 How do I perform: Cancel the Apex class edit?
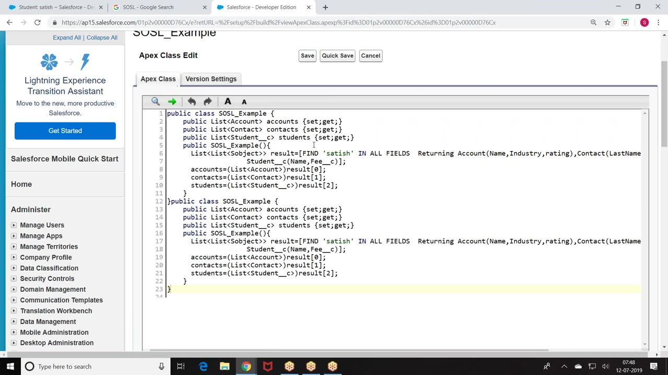pos(371,56)
